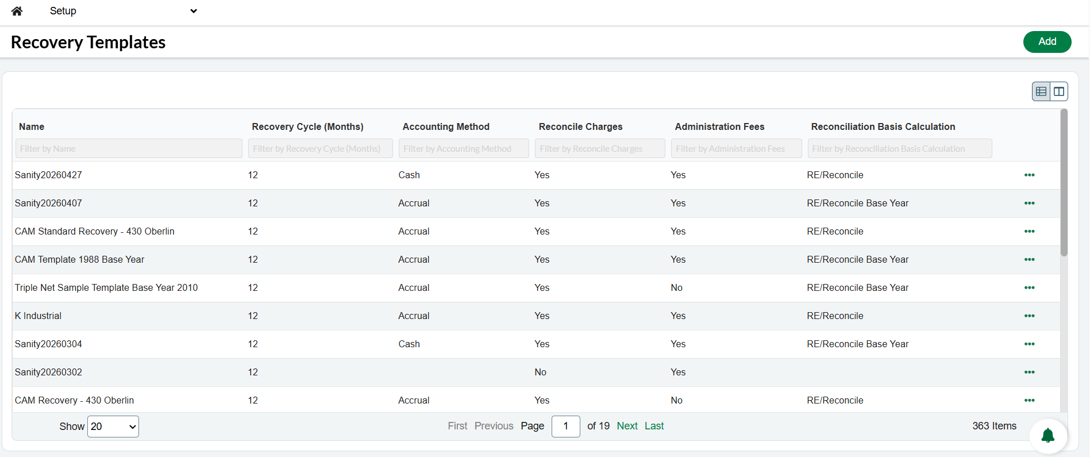Select CAM Template 1988 Base Year

[x=79, y=260]
